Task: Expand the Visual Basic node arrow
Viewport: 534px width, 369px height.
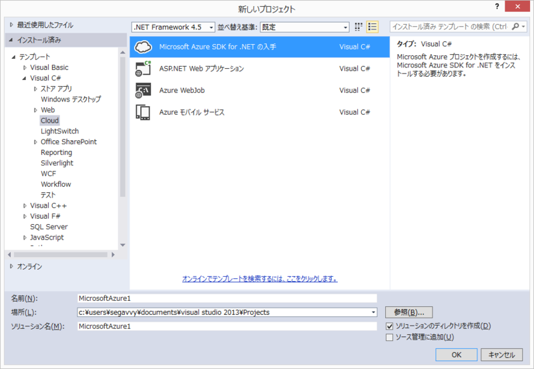Action: (x=25, y=68)
